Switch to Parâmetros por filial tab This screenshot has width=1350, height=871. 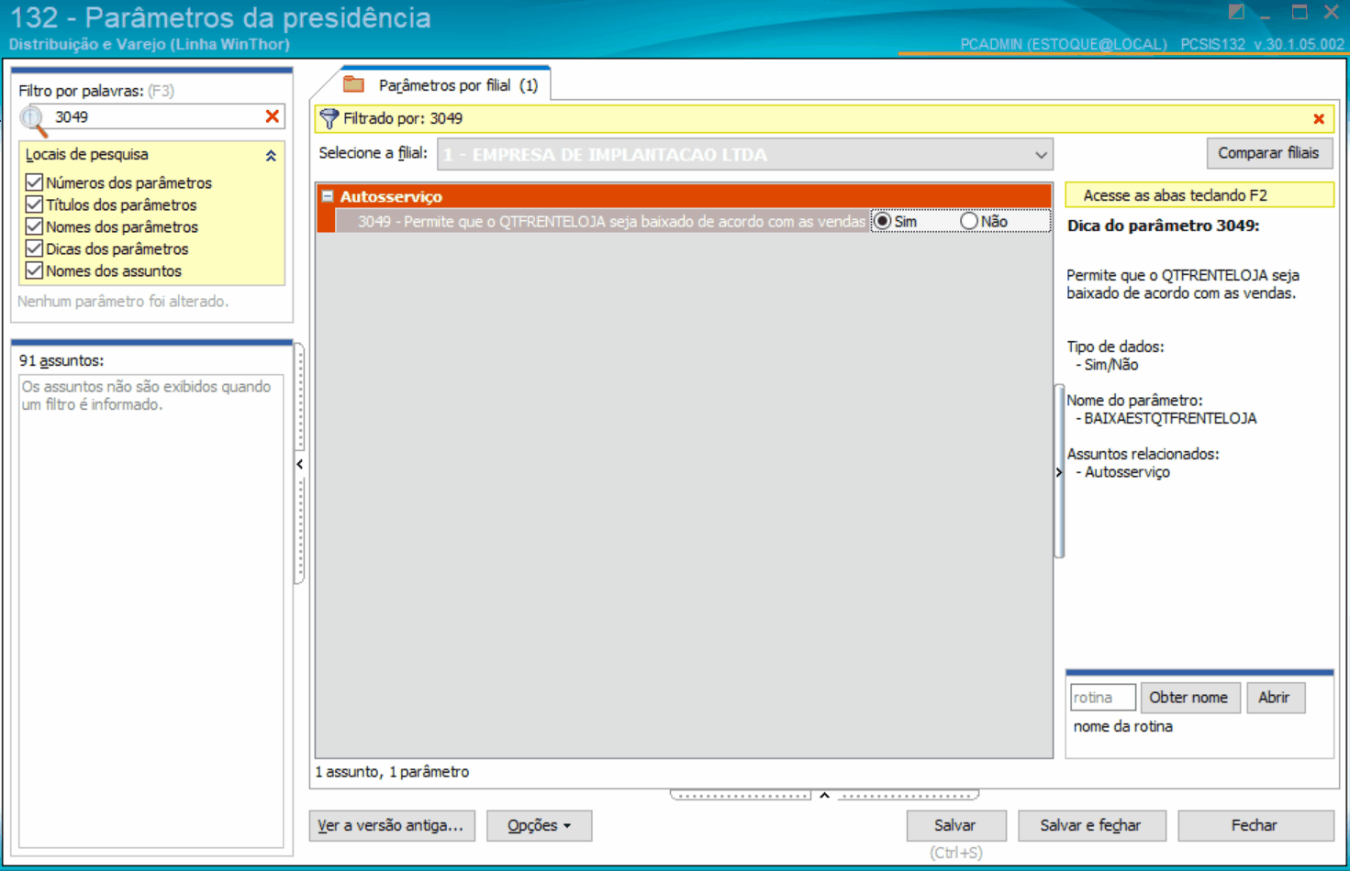click(445, 84)
